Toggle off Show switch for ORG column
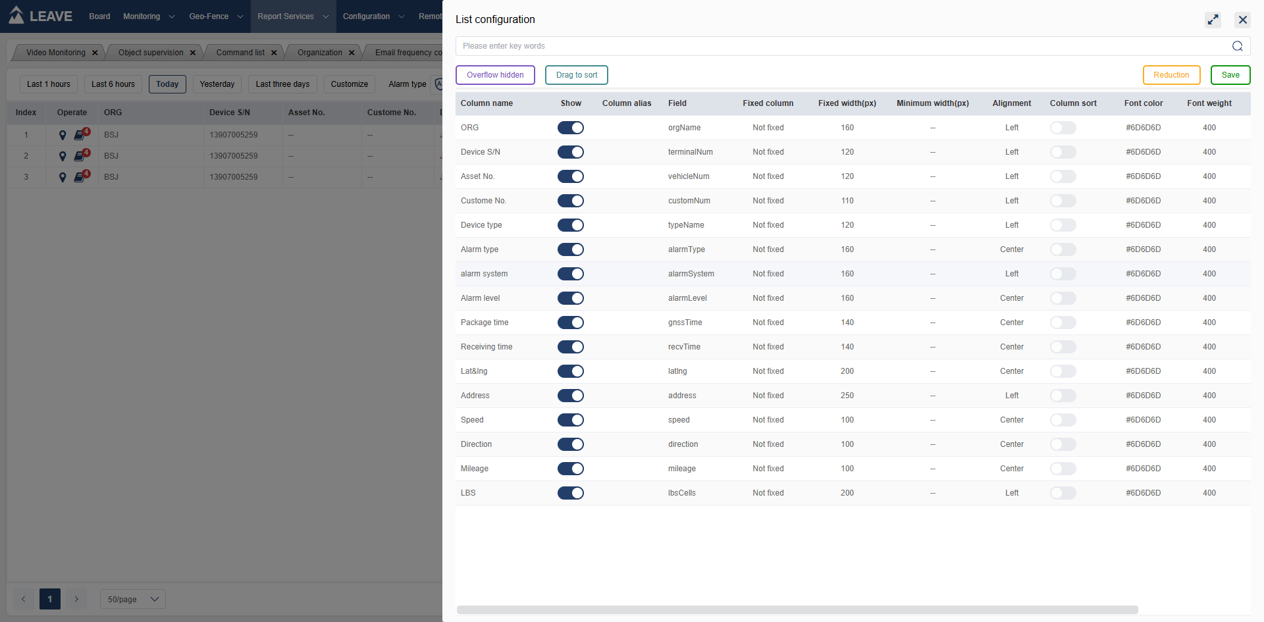 570,128
